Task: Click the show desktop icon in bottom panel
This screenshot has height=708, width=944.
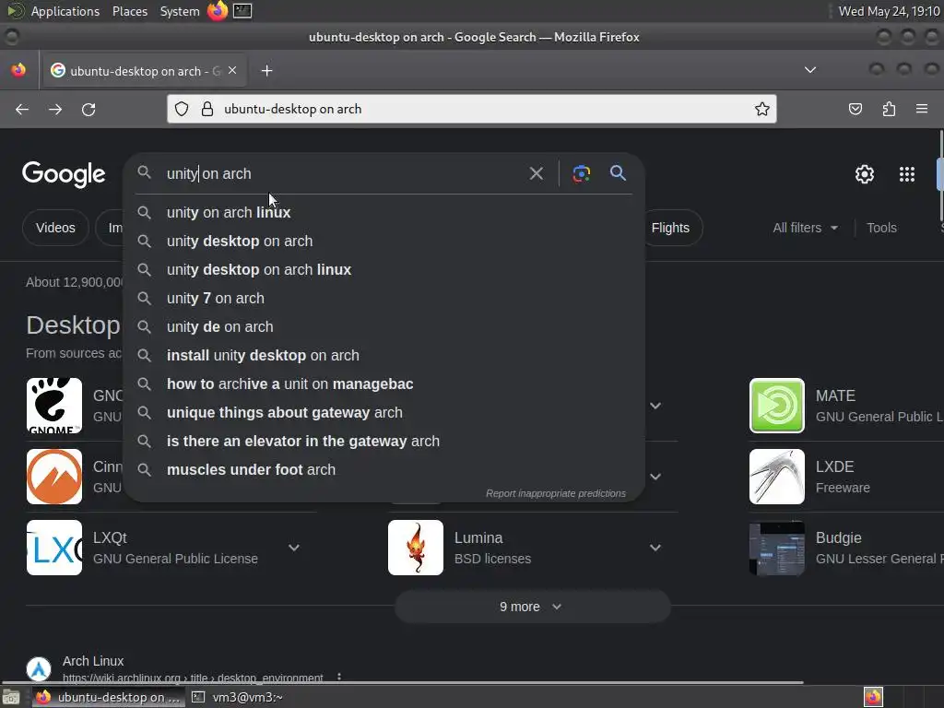Action: click(10, 697)
